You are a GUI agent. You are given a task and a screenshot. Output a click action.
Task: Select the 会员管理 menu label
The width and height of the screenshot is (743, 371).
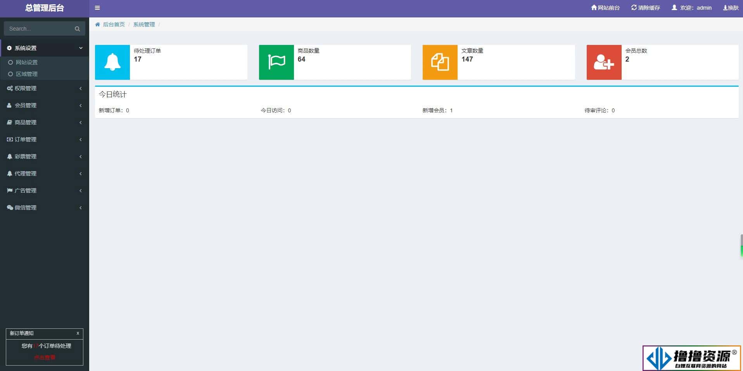(x=26, y=105)
